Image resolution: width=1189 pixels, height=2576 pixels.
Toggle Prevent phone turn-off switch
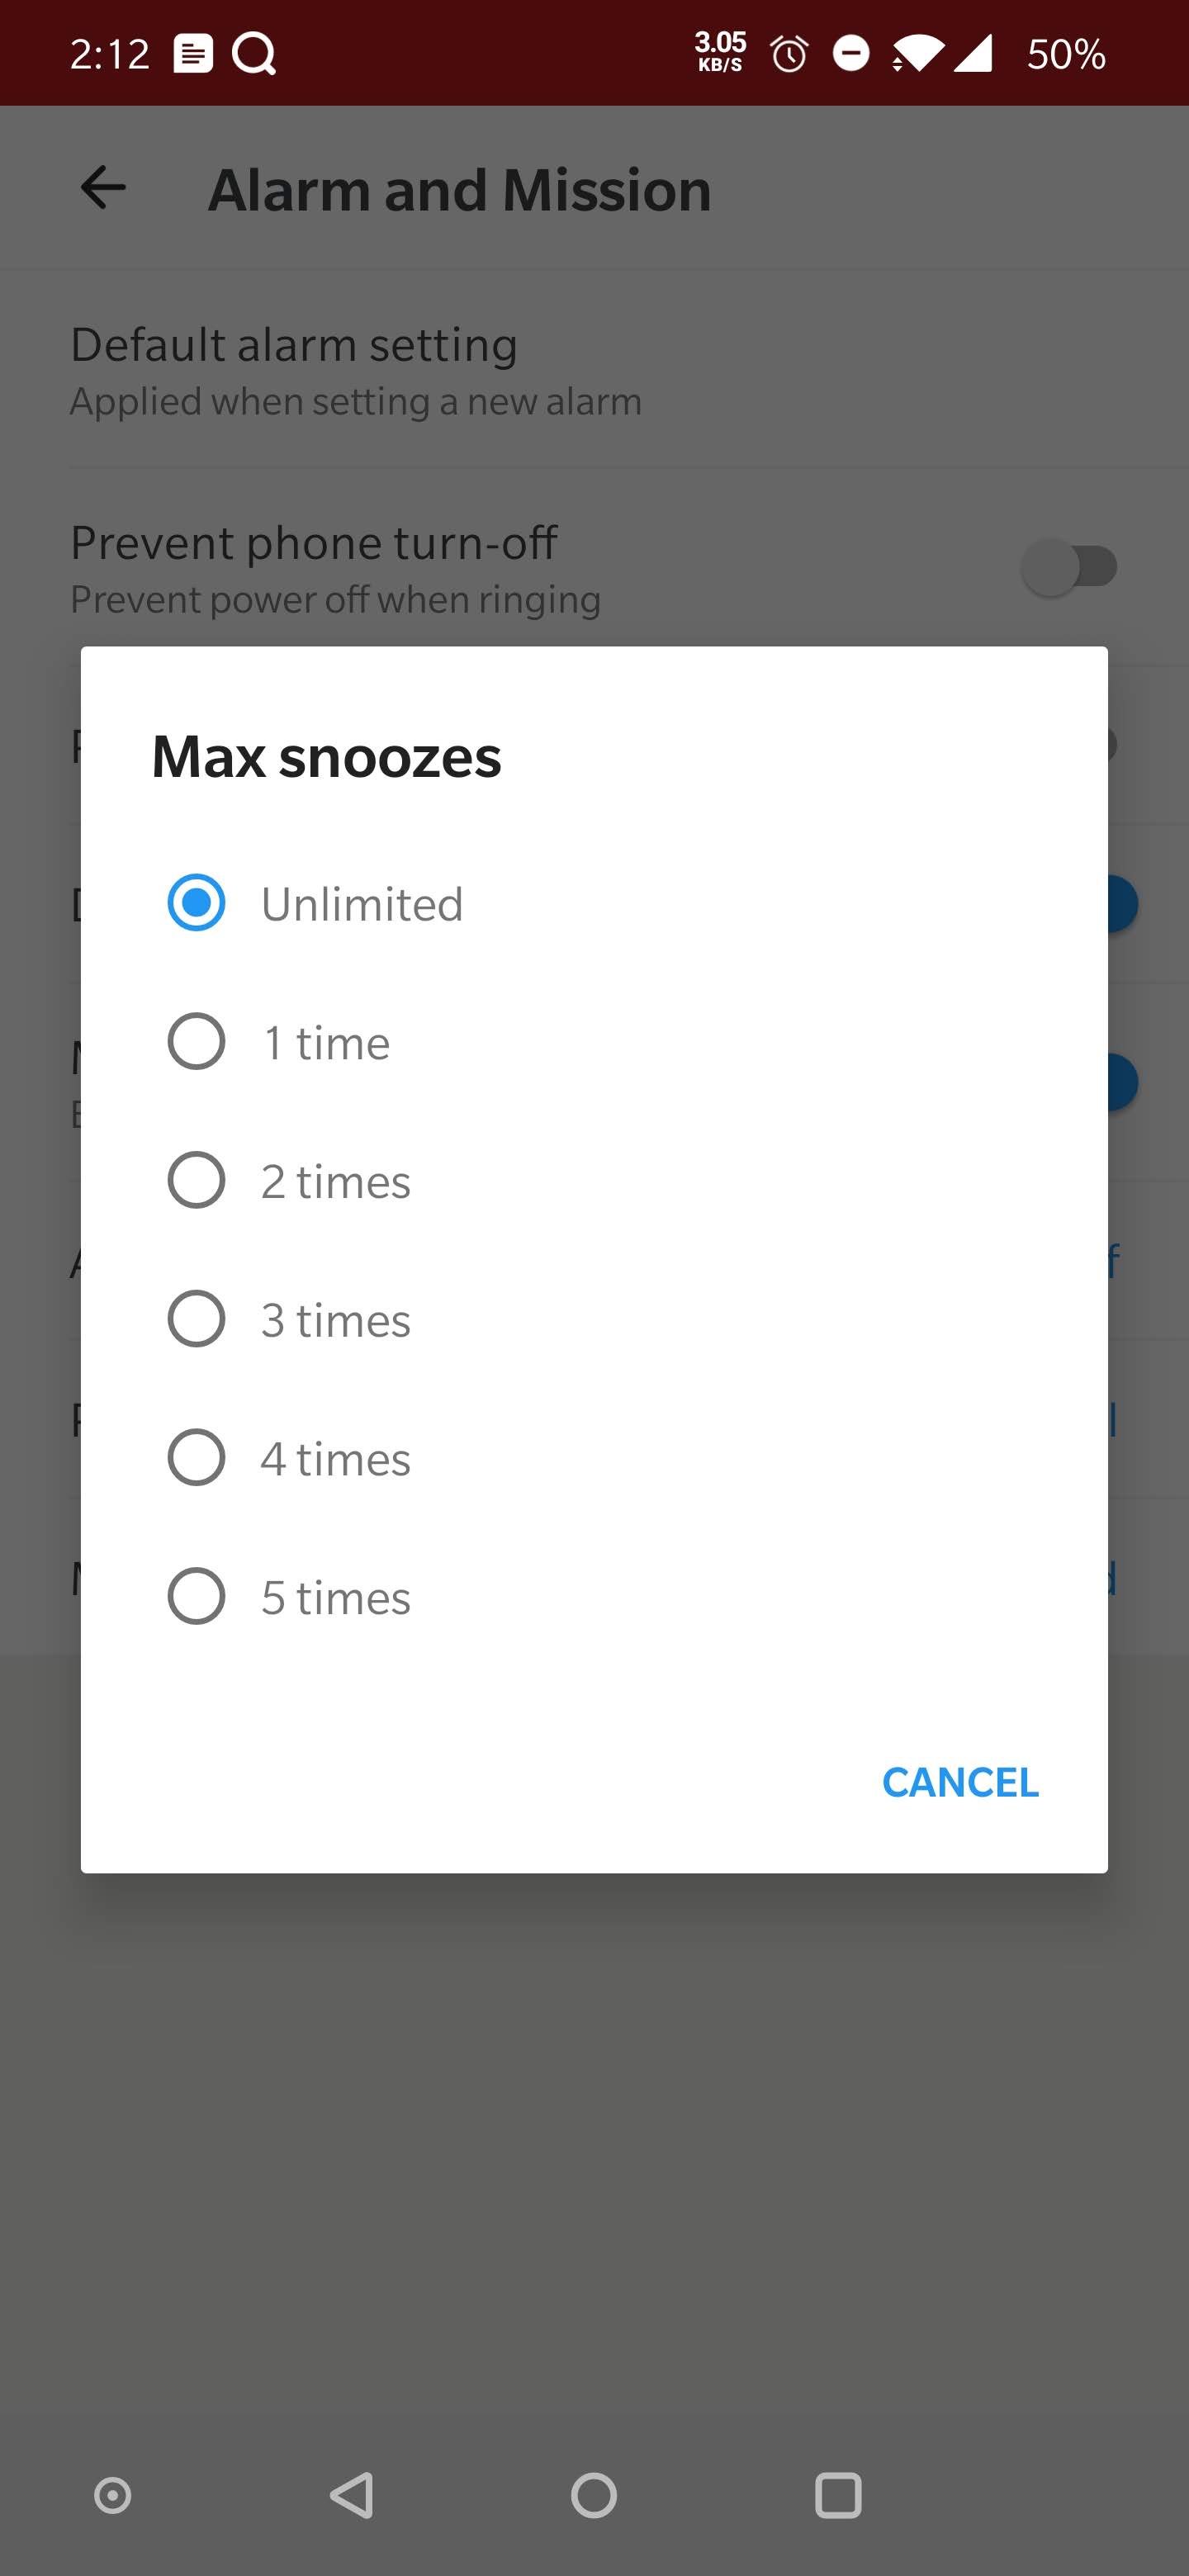(x=1070, y=568)
